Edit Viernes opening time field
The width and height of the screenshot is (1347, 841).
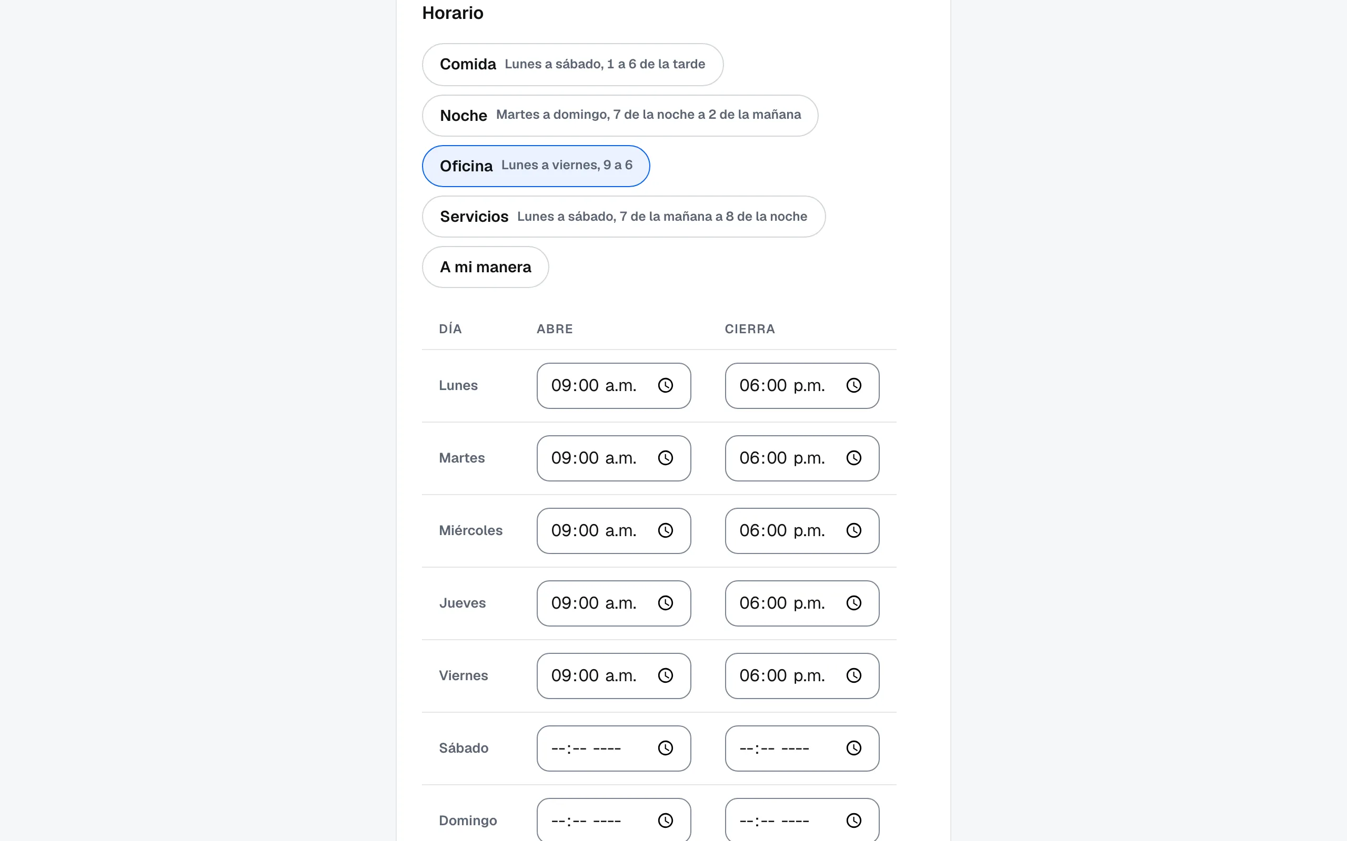click(614, 675)
